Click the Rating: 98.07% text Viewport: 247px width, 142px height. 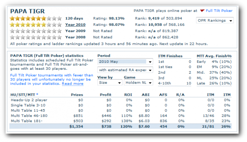coord(109,25)
